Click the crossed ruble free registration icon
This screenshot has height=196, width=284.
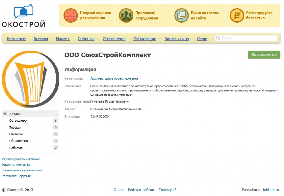pyautogui.click(x=237, y=15)
